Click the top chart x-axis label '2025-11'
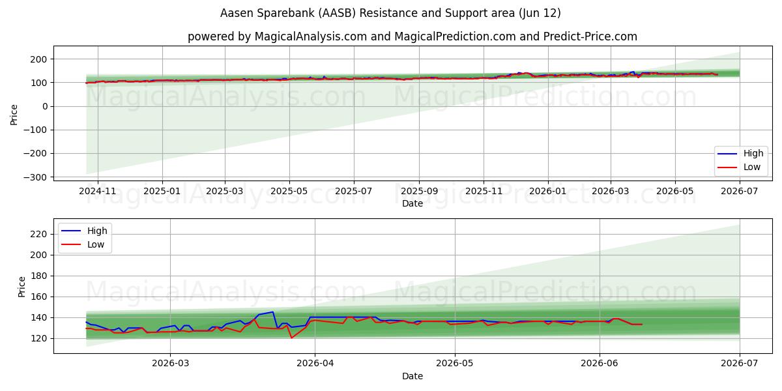 (x=483, y=192)
